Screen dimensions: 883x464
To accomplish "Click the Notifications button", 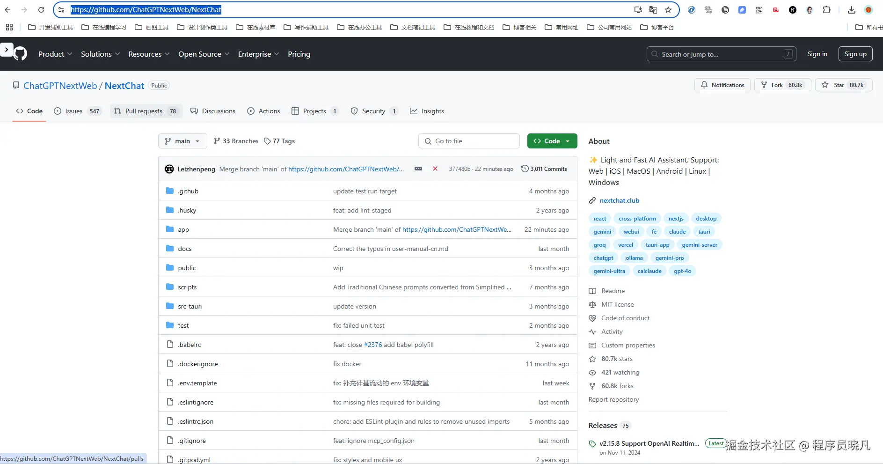I will pyautogui.click(x=722, y=85).
